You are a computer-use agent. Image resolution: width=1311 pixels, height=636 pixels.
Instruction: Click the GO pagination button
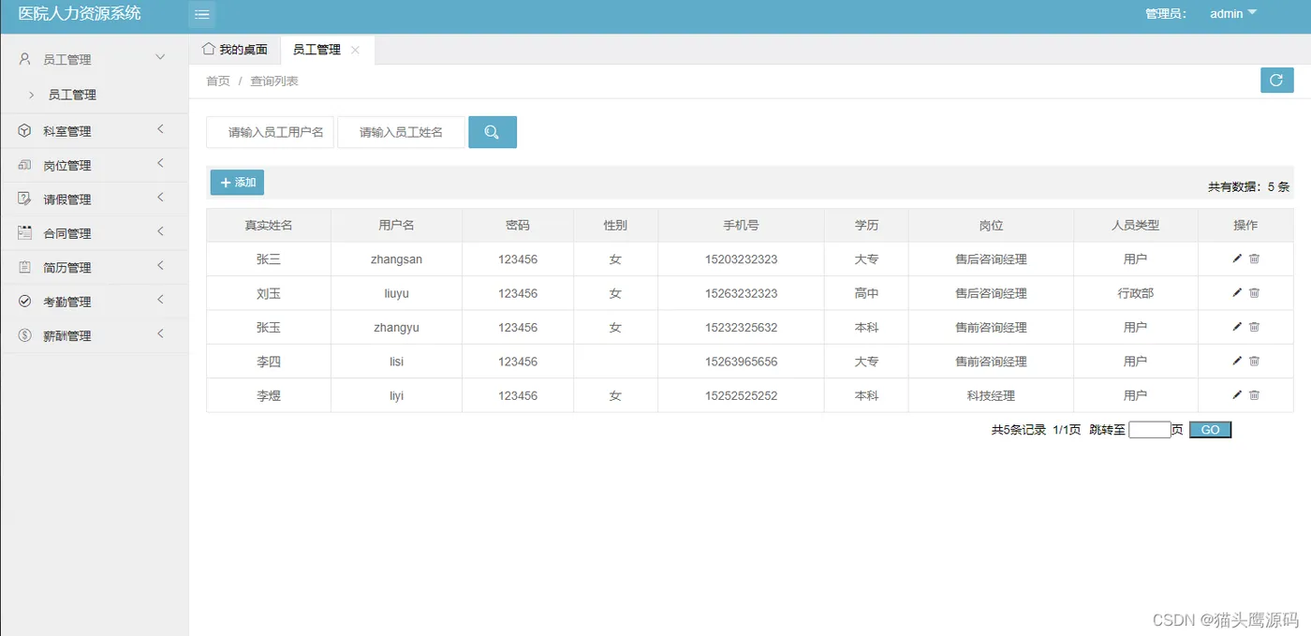click(x=1210, y=430)
